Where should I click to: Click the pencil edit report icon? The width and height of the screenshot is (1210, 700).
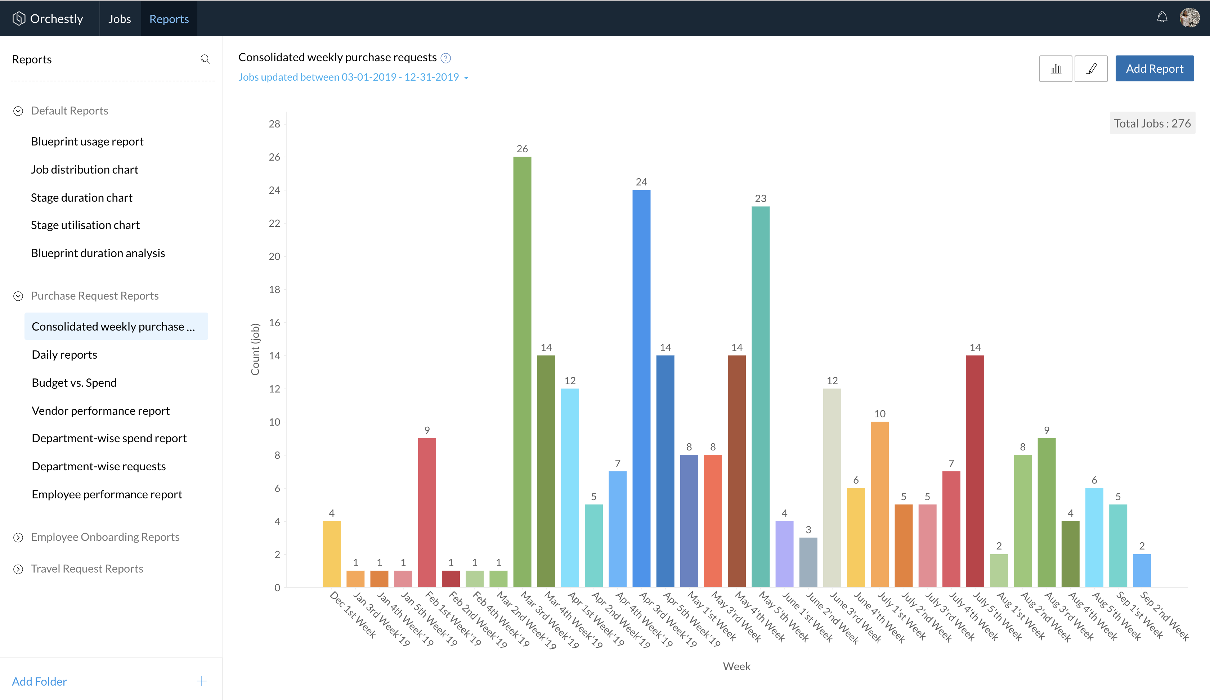point(1091,69)
